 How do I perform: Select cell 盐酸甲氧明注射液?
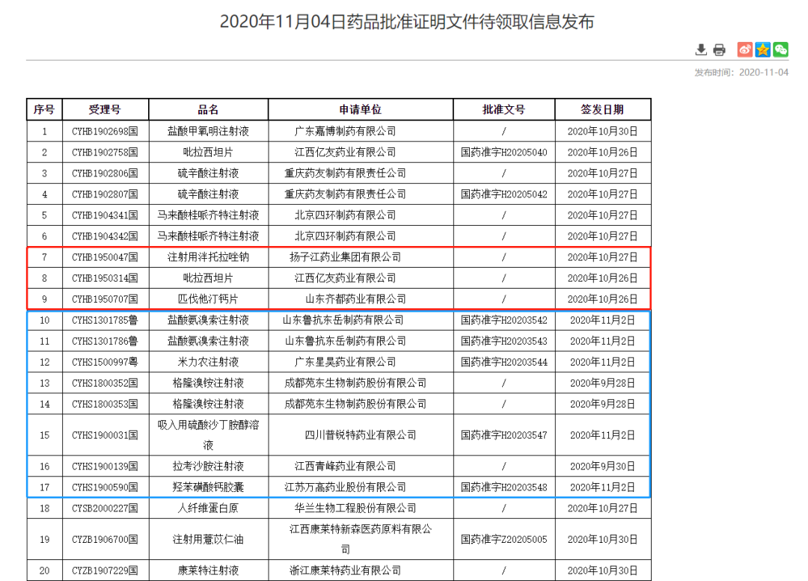(208, 132)
